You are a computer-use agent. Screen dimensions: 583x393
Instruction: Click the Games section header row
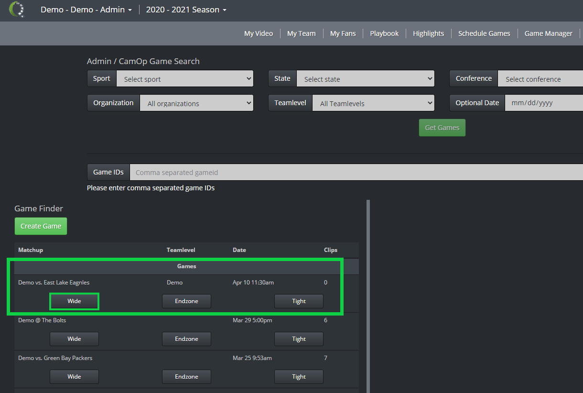coord(186,266)
